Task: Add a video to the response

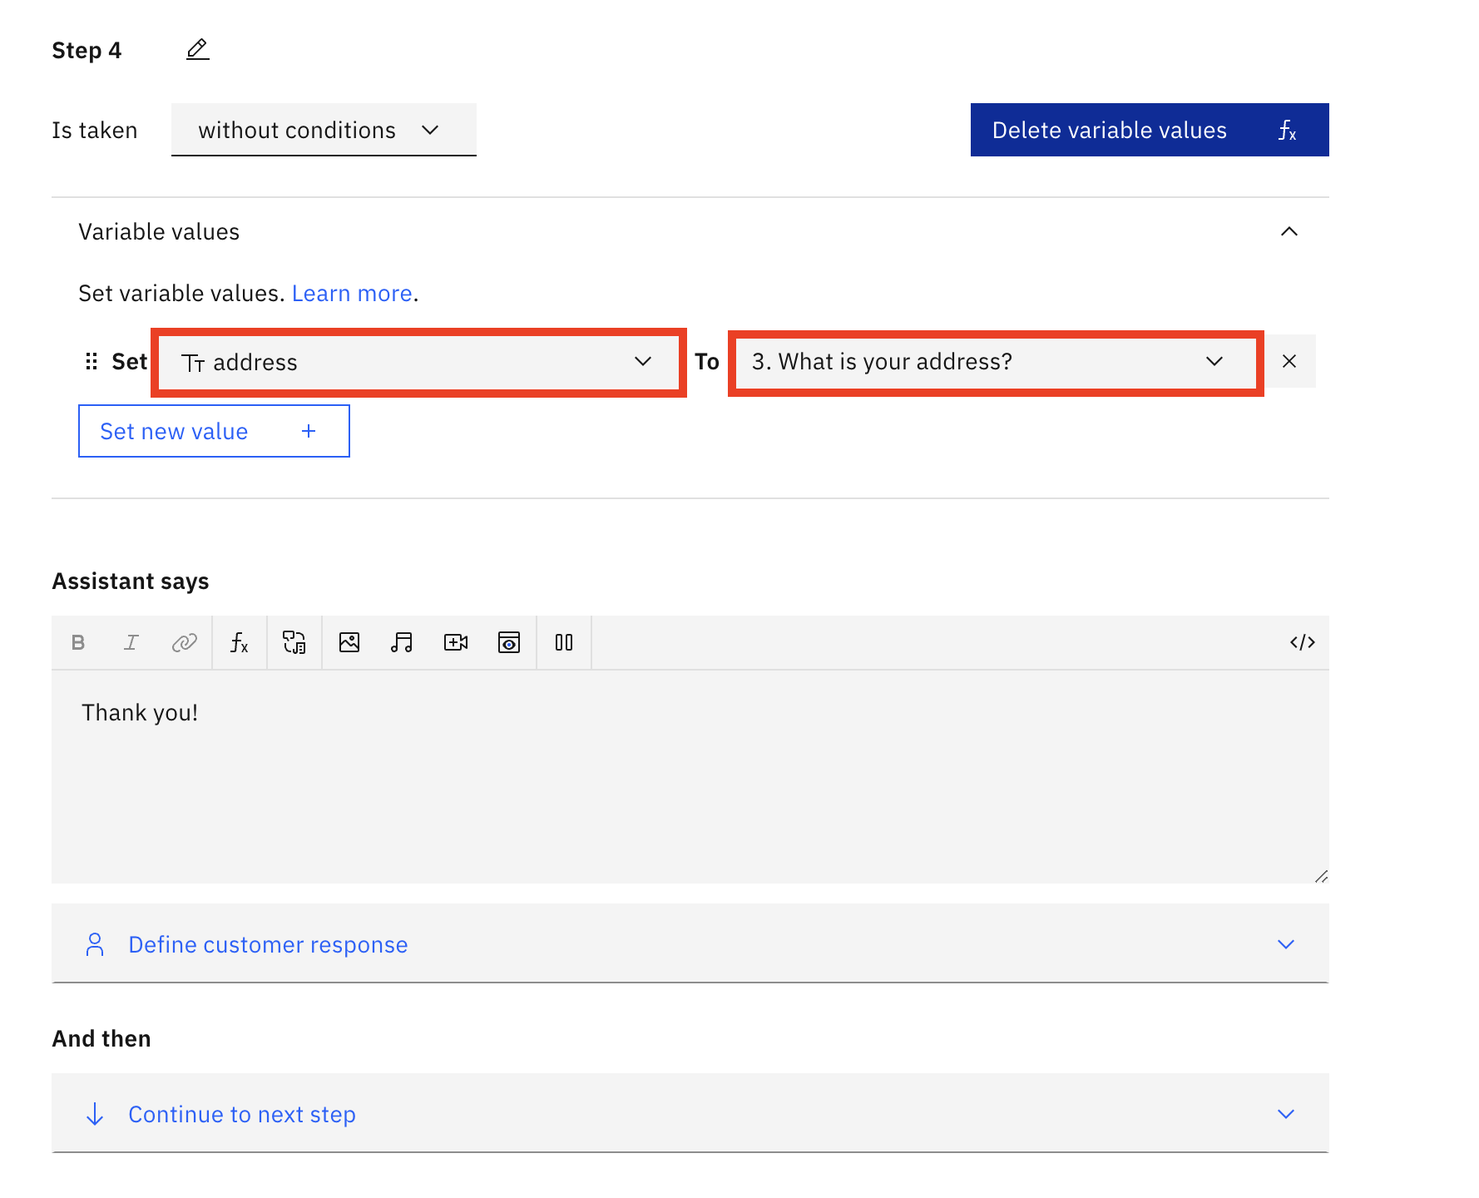Action: point(456,642)
